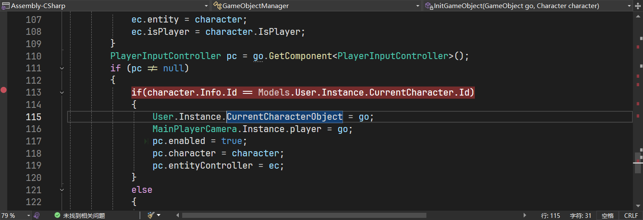643x220 pixels.
Task: Click the run-to-here glyph on line 117
Action: 147,141
